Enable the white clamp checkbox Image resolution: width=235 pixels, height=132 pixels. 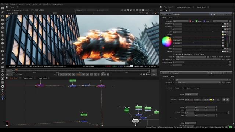[x=194, y=54]
